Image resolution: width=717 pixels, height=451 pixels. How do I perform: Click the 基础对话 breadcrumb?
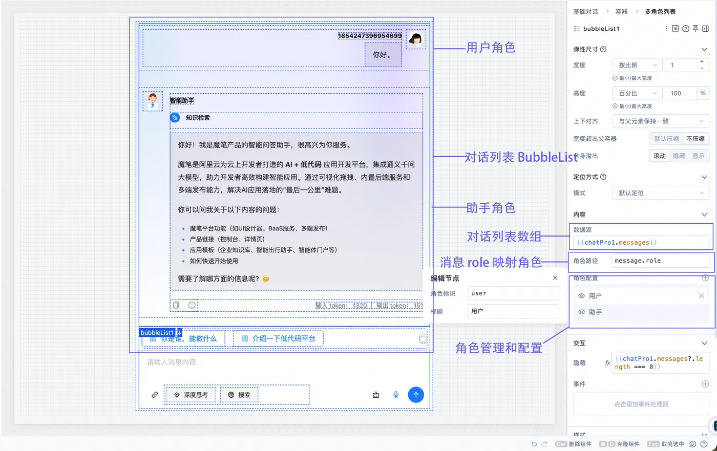585,11
